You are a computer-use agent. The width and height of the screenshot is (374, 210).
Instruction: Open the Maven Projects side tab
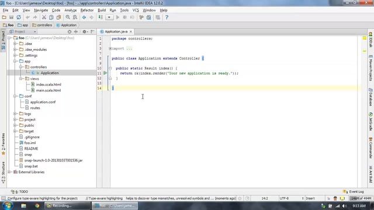pyautogui.click(x=370, y=68)
